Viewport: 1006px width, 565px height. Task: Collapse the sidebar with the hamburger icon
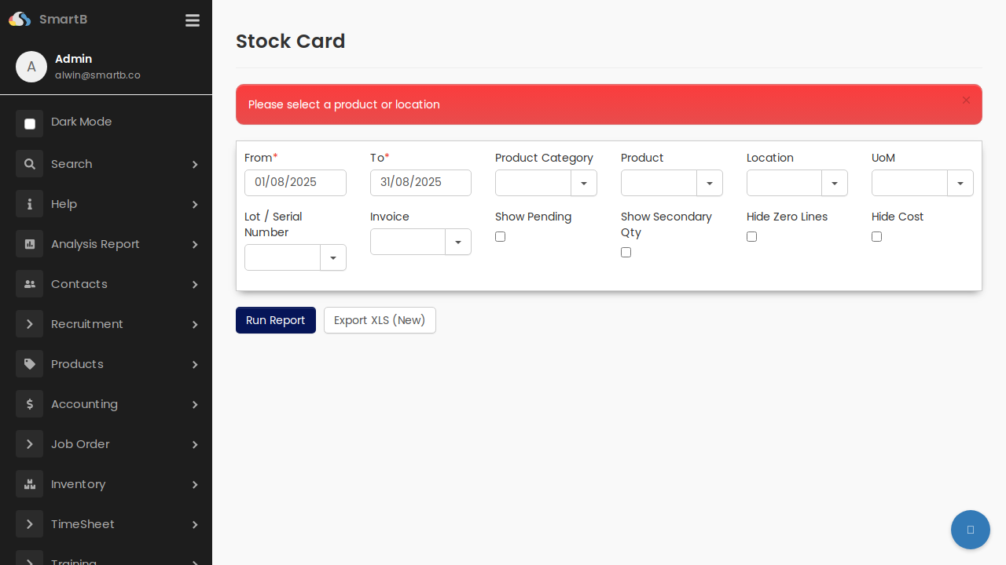click(192, 20)
